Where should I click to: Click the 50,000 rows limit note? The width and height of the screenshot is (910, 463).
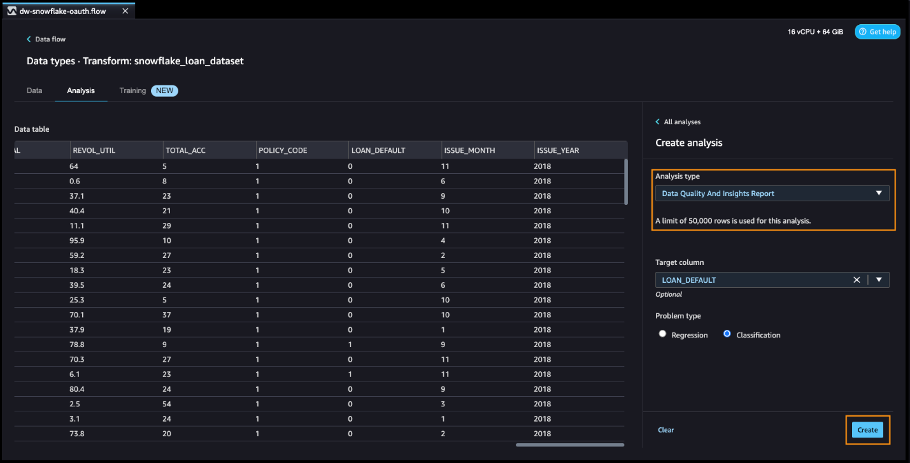(x=733, y=221)
